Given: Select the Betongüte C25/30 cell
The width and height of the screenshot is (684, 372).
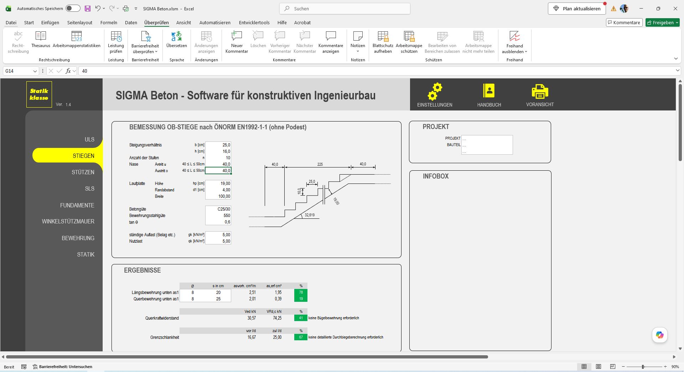Looking at the screenshot, I should [218, 209].
